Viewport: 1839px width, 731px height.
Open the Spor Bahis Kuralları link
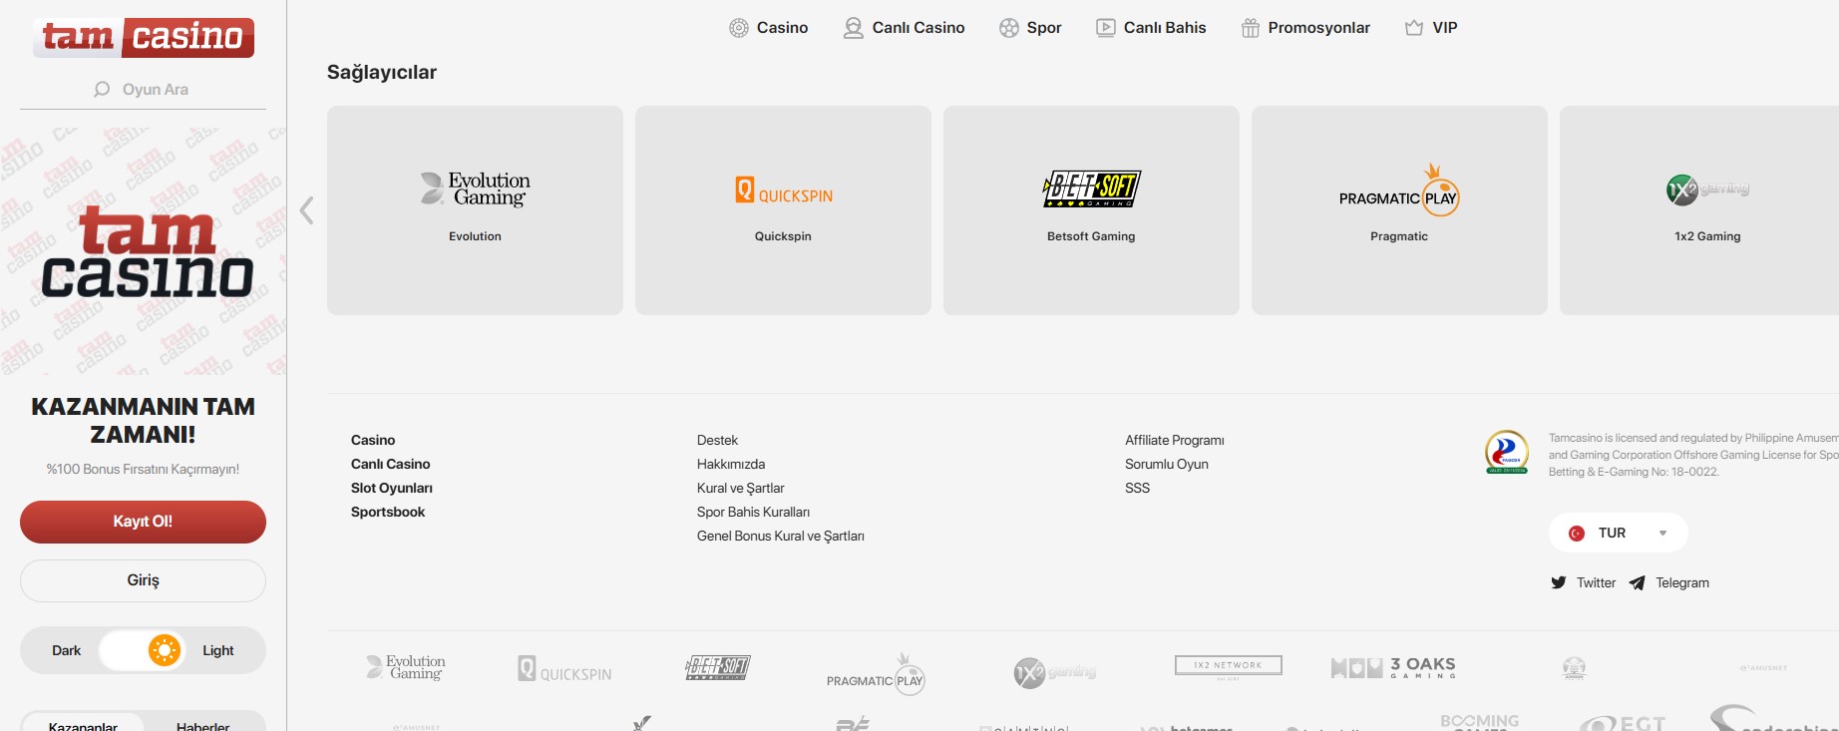753,512
